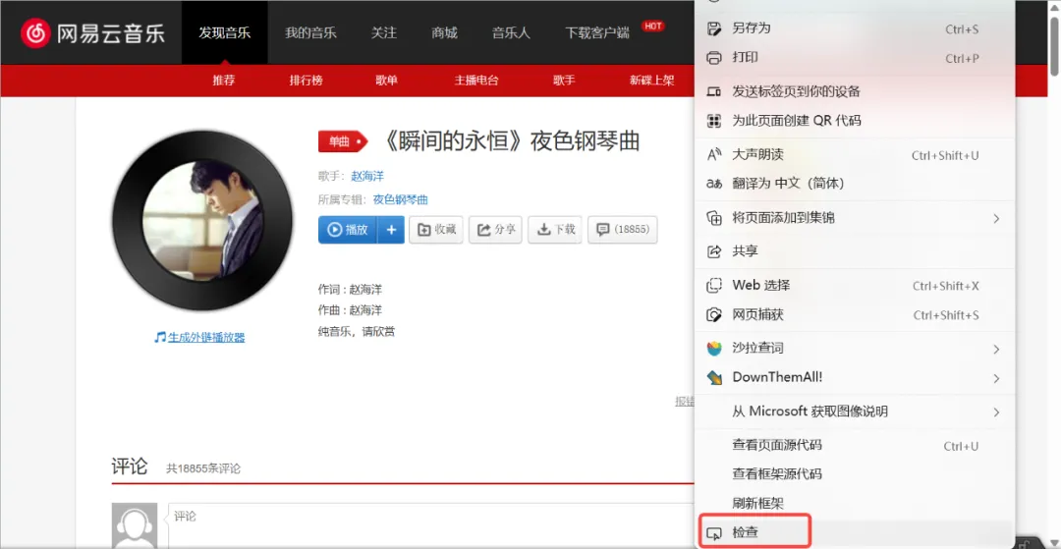Click the blue 播放 play button
Viewport: 1061px width, 549px height.
(348, 230)
